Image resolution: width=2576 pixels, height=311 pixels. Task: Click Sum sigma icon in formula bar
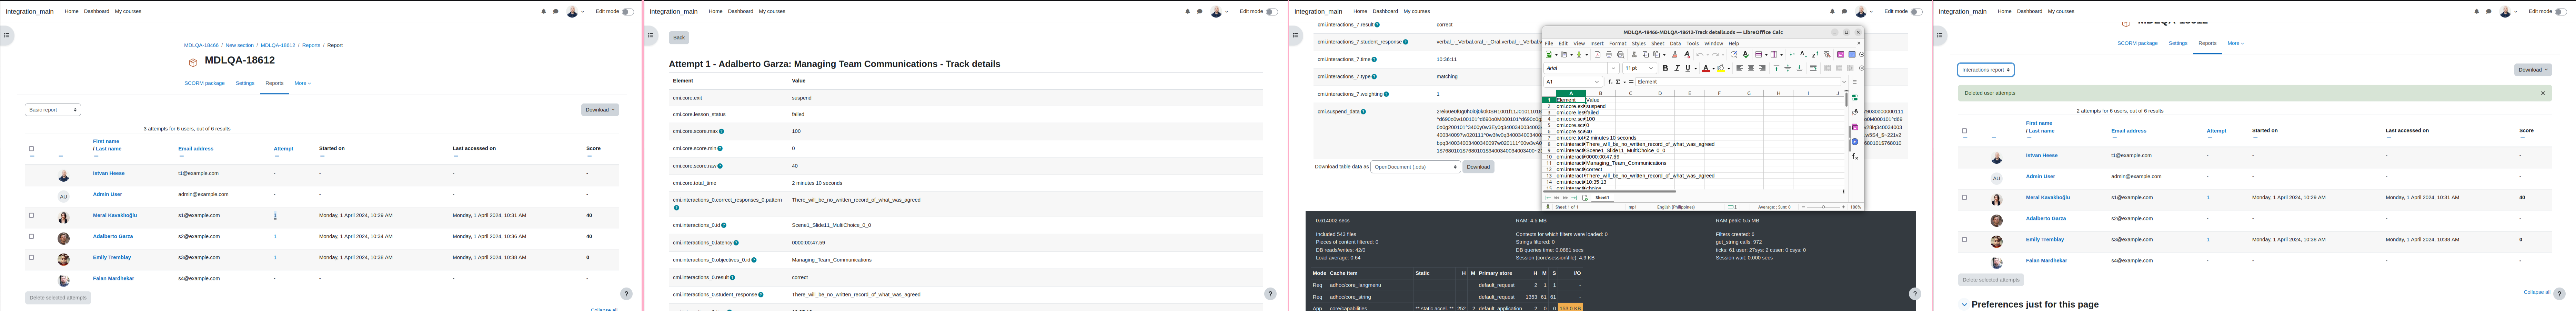[x=1618, y=82]
